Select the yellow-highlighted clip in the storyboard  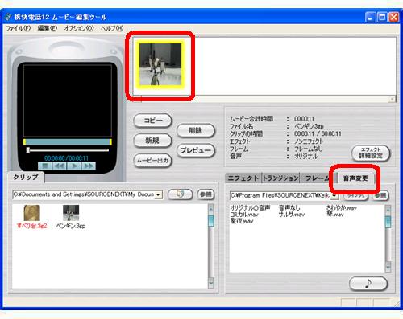coord(160,64)
